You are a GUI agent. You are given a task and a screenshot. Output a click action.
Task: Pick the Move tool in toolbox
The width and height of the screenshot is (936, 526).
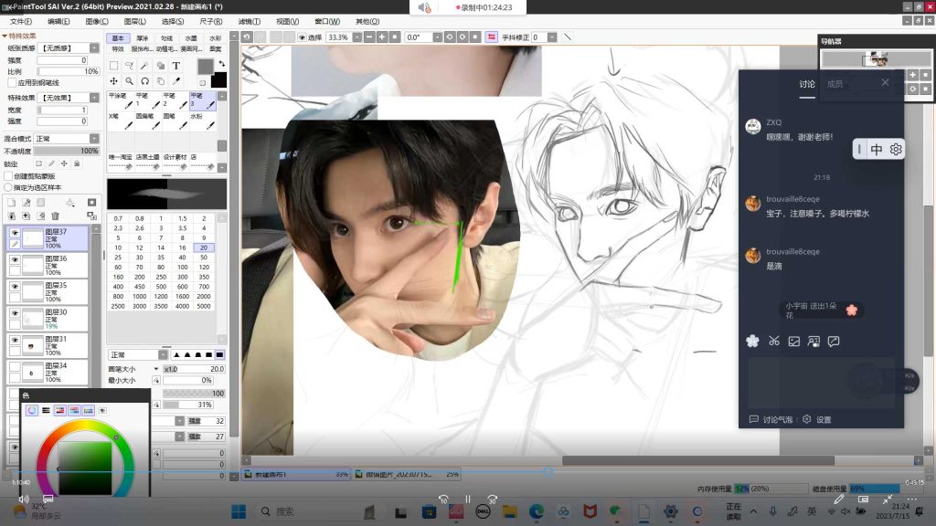(113, 81)
